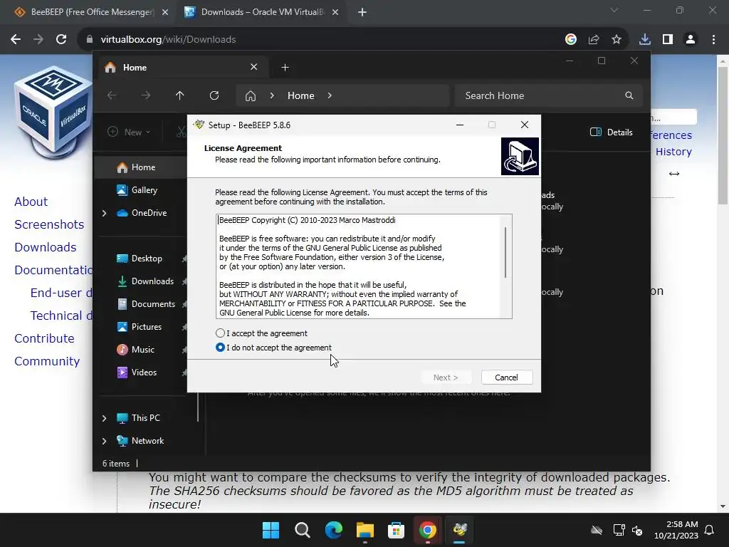This screenshot has width=729, height=547.
Task: Open Microsoft Store from taskbar
Action: [x=396, y=530]
